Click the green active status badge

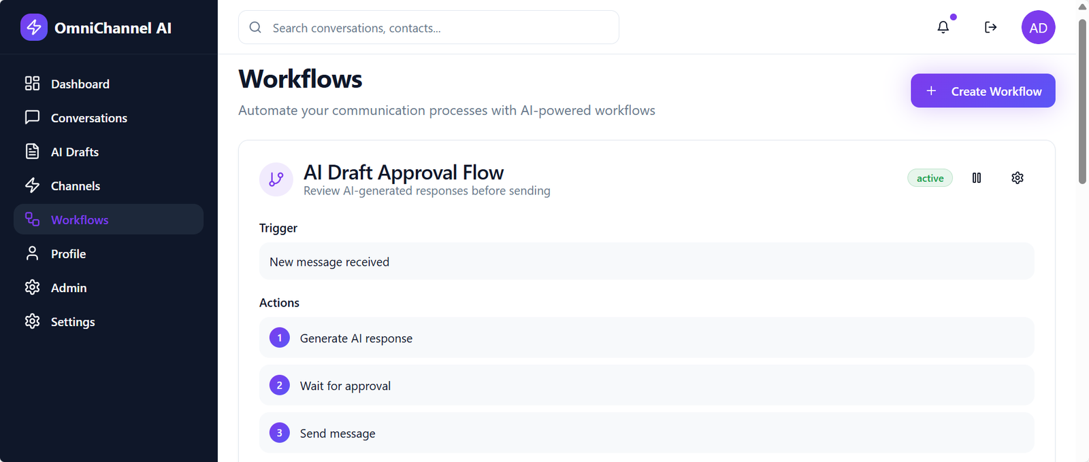929,178
